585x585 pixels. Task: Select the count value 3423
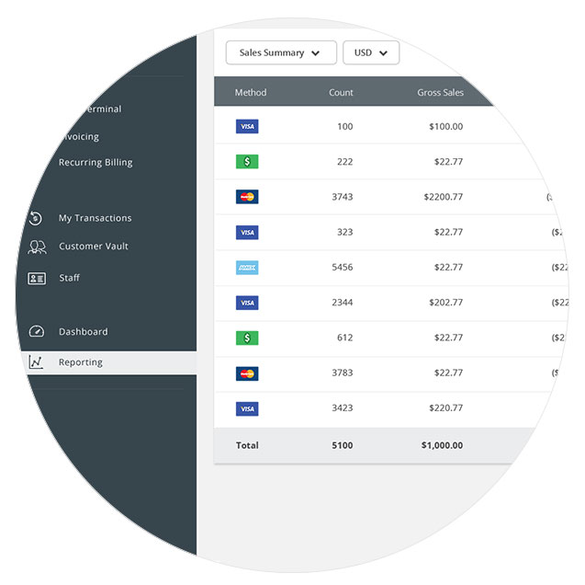(343, 407)
